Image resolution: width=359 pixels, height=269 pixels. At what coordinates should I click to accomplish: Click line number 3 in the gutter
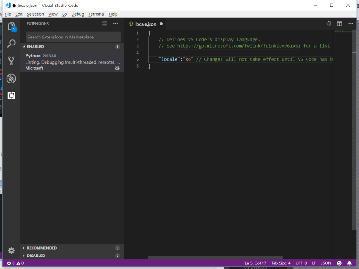137,46
